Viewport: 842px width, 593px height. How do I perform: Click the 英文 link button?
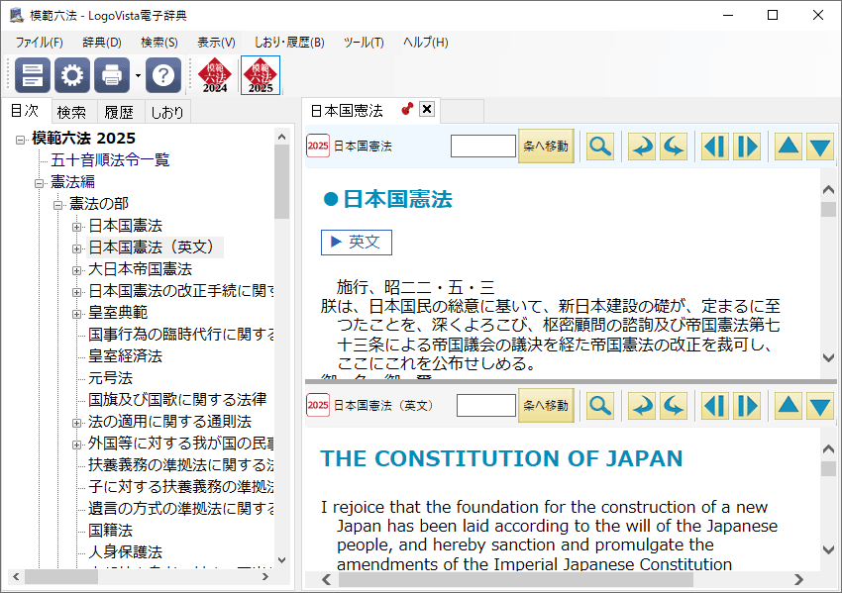(x=357, y=243)
